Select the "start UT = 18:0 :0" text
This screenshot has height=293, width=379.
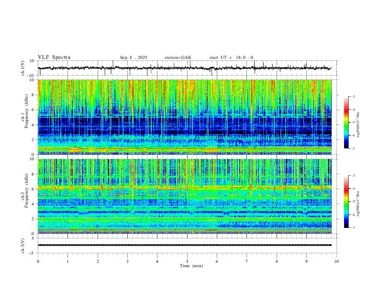[231, 57]
